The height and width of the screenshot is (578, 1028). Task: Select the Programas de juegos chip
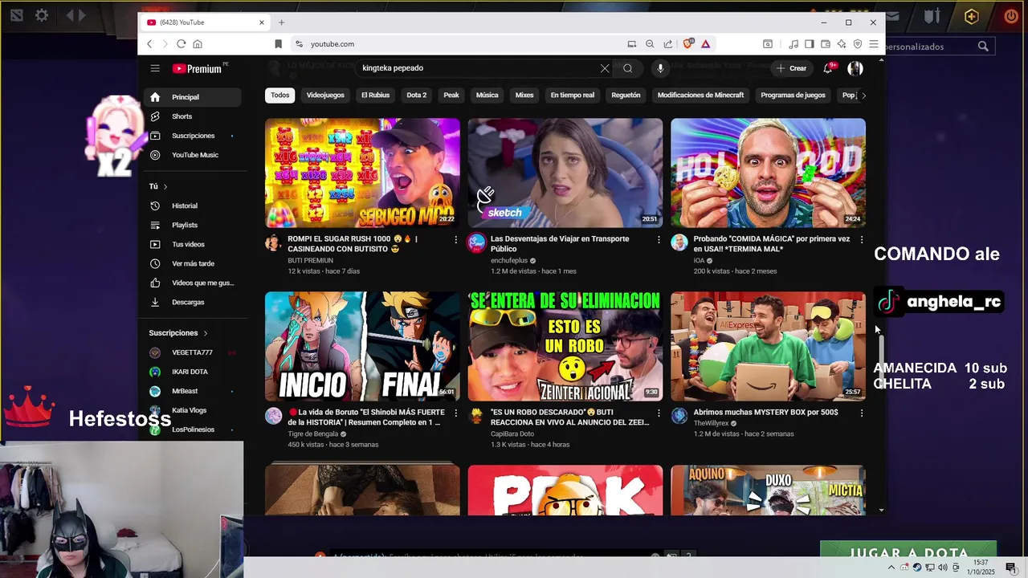pyautogui.click(x=793, y=95)
